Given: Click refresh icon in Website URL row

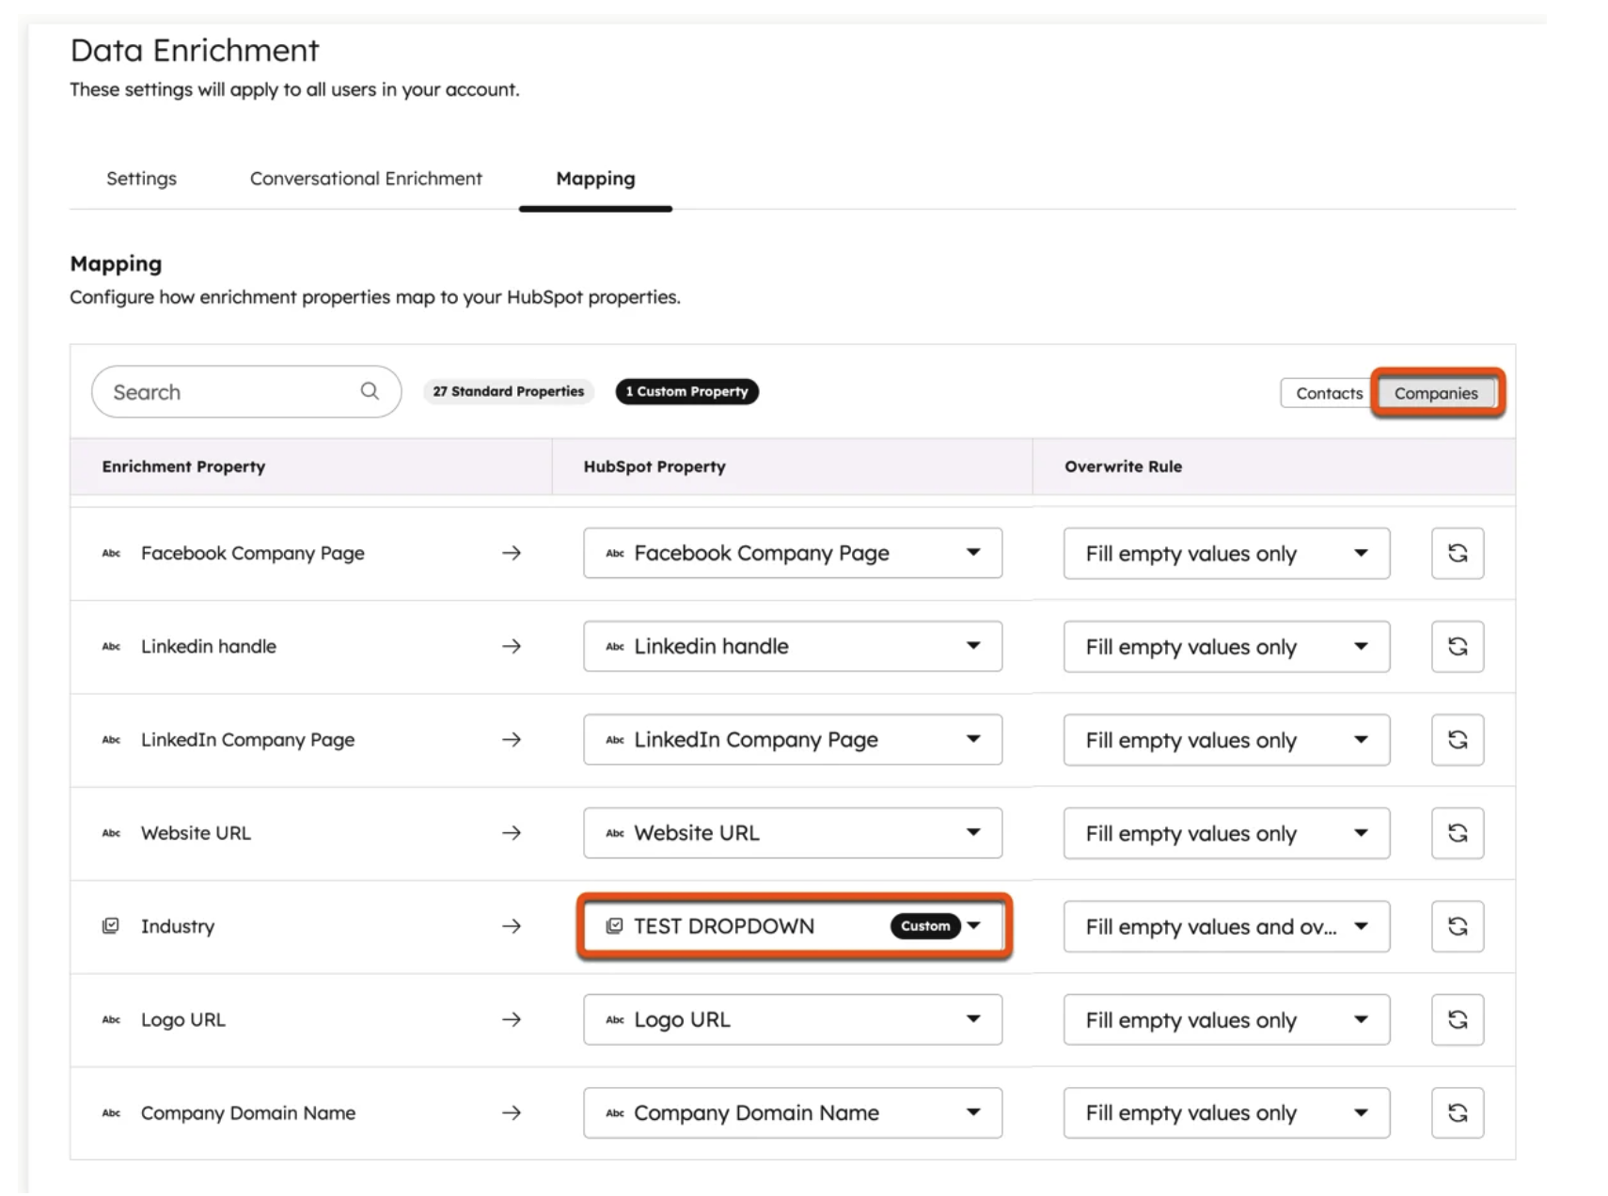Looking at the screenshot, I should (x=1457, y=832).
